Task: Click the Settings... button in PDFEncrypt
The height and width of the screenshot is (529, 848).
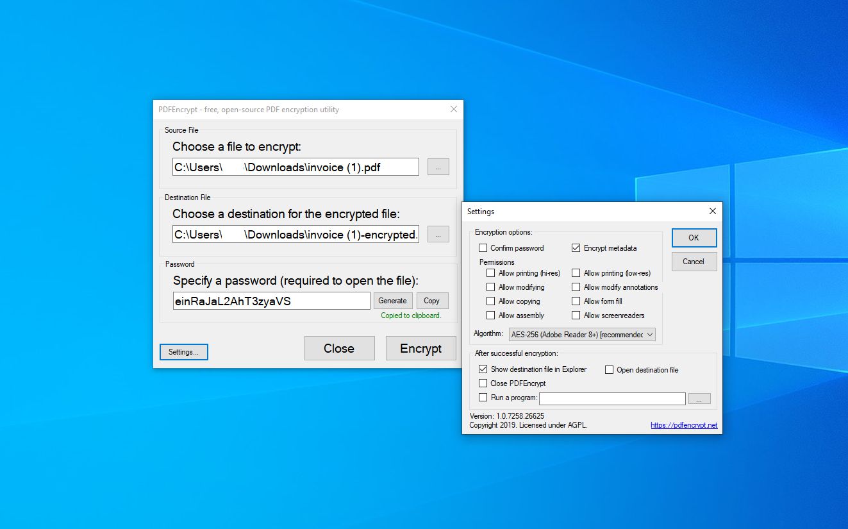Action: tap(184, 352)
